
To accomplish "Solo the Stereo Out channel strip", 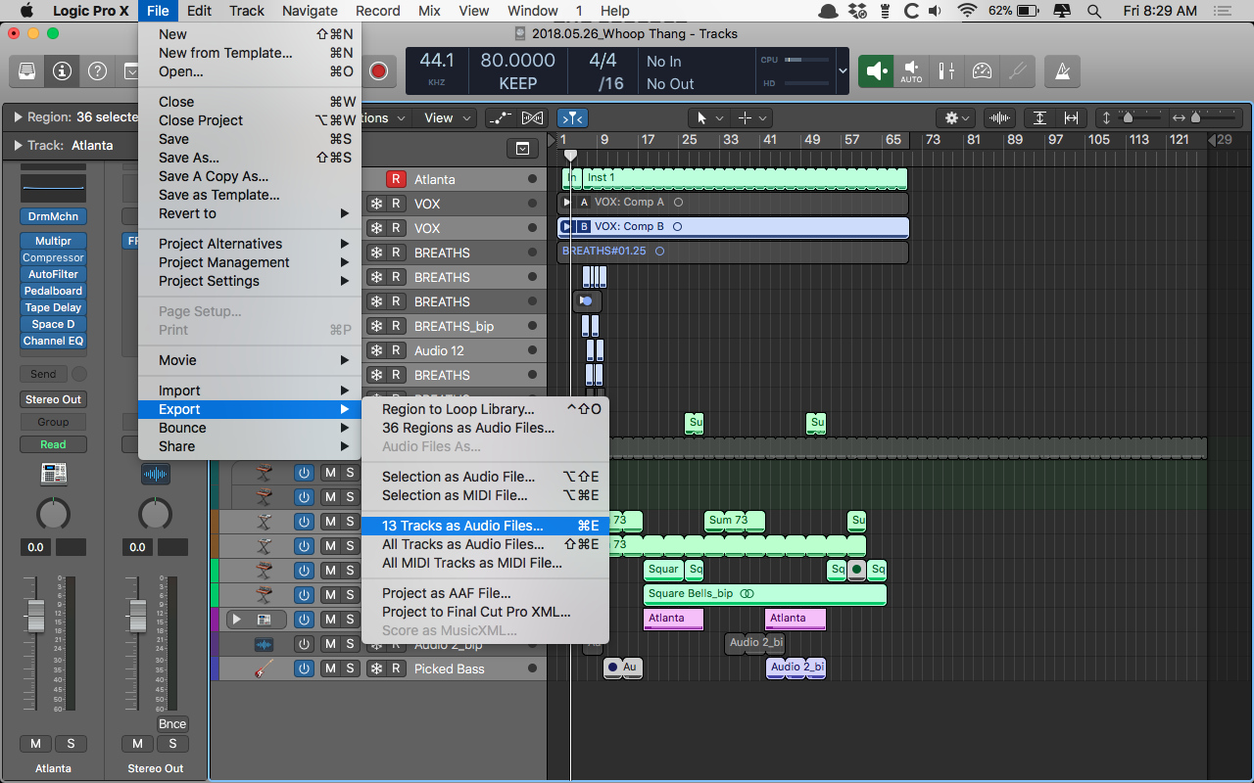I will (172, 744).
